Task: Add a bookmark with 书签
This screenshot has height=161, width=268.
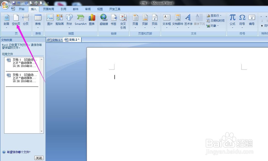Action: (x=113, y=20)
